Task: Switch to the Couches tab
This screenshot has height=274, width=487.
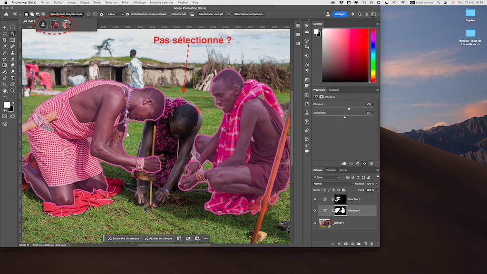Action: click(x=331, y=170)
